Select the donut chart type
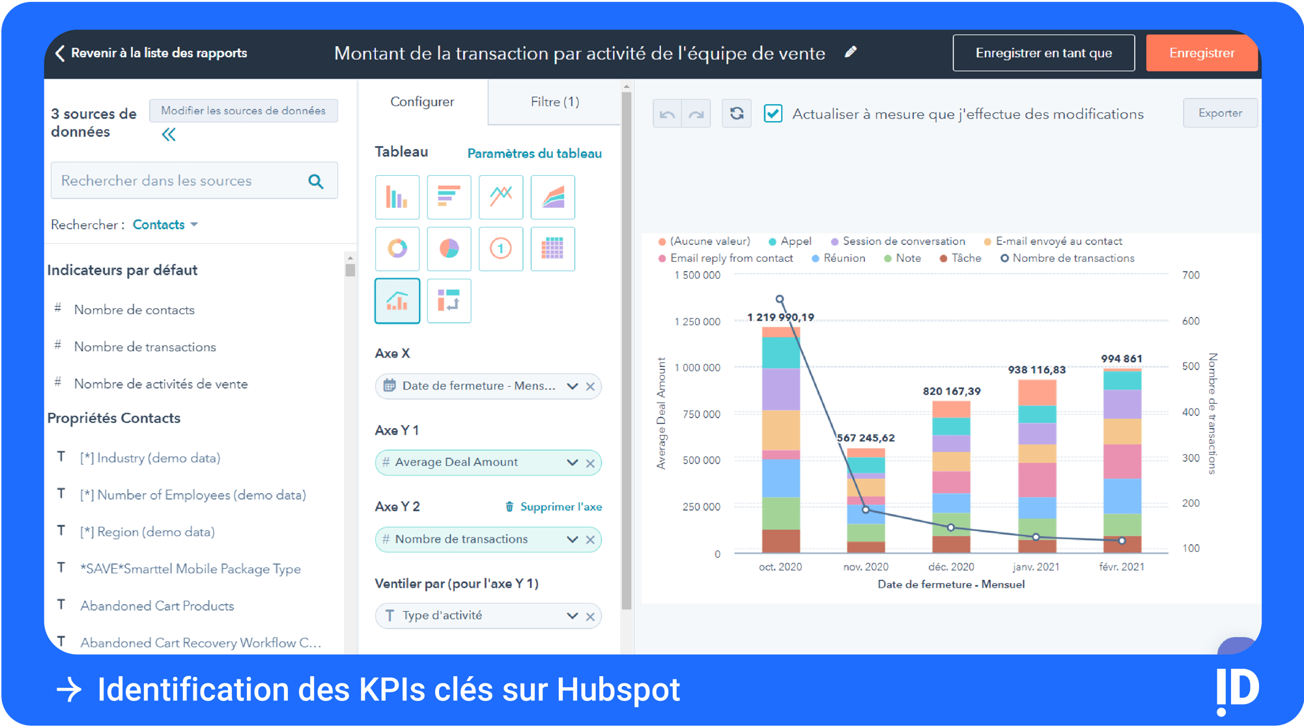This screenshot has width=1304, height=727. point(397,249)
